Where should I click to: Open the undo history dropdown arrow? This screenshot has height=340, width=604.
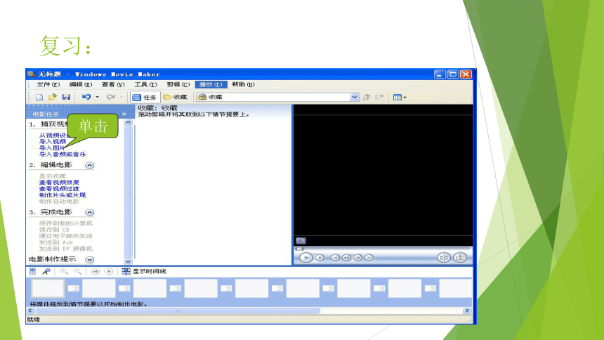click(97, 97)
